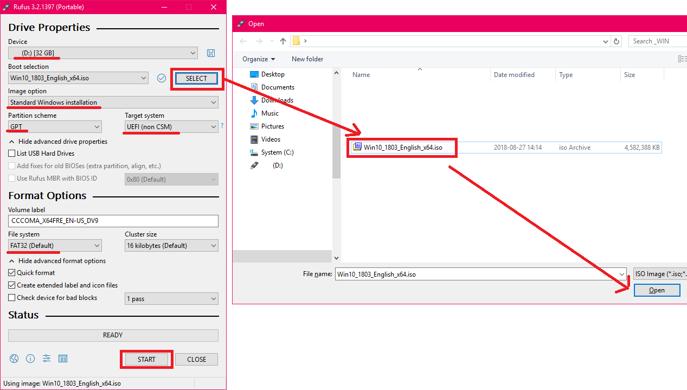This screenshot has width=687, height=390.
Task: Open the Device dropdown
Action: [x=103, y=53]
